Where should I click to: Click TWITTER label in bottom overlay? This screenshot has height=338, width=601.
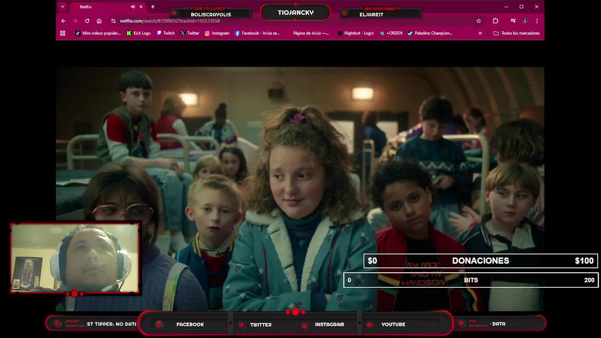[x=261, y=324]
